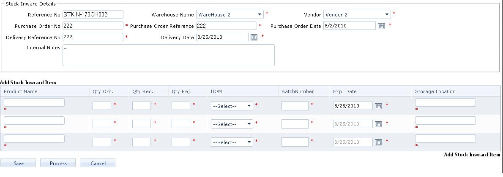Viewport: 503px width, 177px height.
Task: Select first row BatchNumber input
Action: [295, 106]
